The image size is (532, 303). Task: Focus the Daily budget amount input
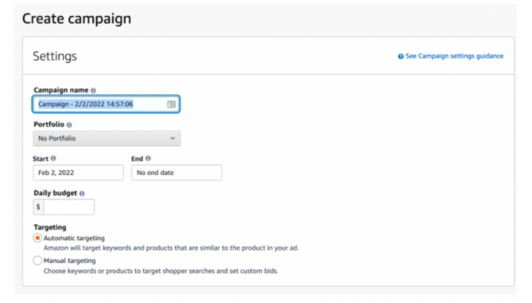pyautogui.click(x=69, y=207)
